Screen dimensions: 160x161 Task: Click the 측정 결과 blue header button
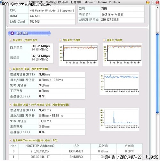click(x=29, y=33)
